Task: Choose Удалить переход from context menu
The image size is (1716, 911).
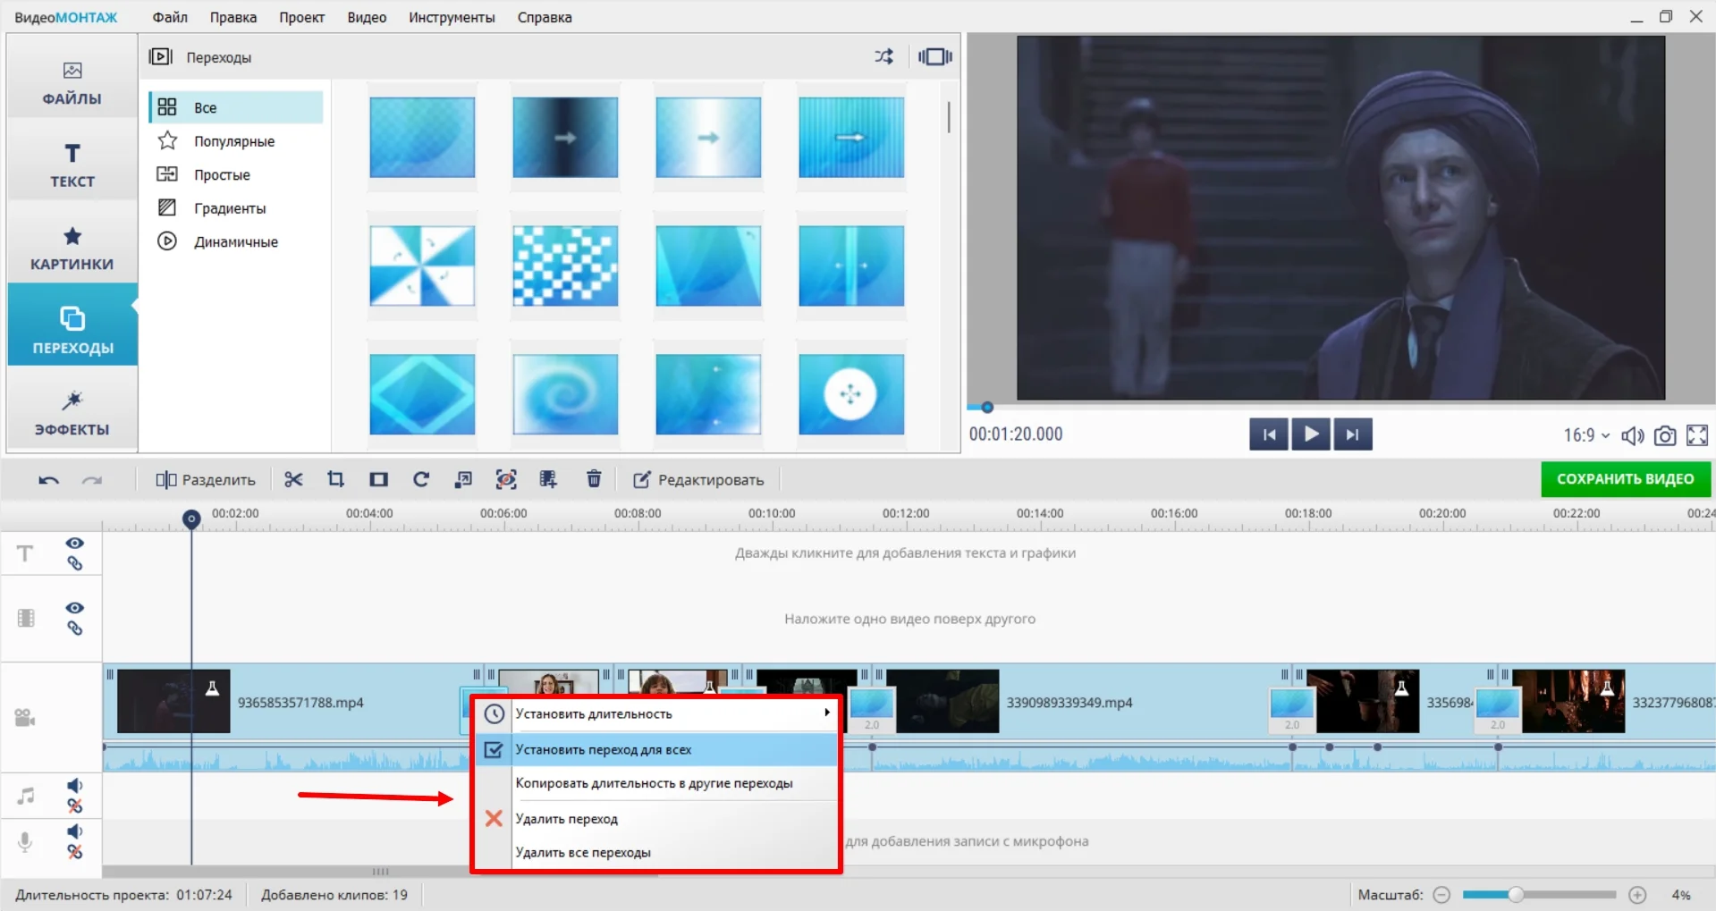Action: (567, 819)
